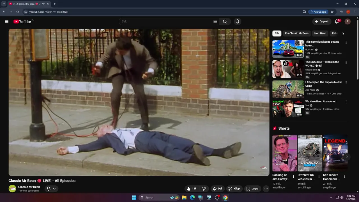Viewport: 359px width, 202px height.
Task: Bookmark this page with the star
Action: coord(332,12)
